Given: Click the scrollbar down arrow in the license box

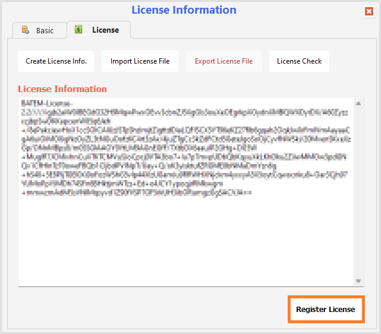Looking at the screenshot, I should pos(358,281).
